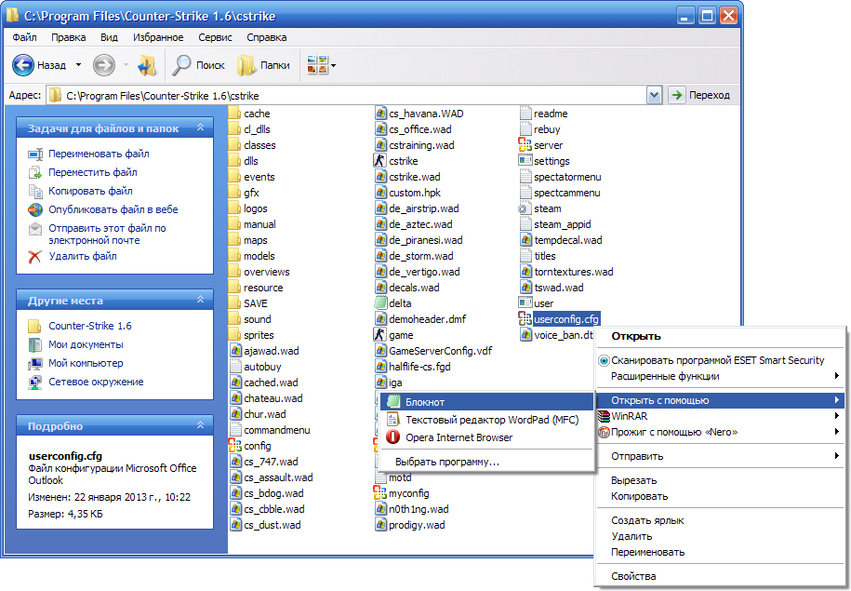The width and height of the screenshot is (851, 591).
Task: Scan file with ESET Smart Security
Action: (720, 361)
